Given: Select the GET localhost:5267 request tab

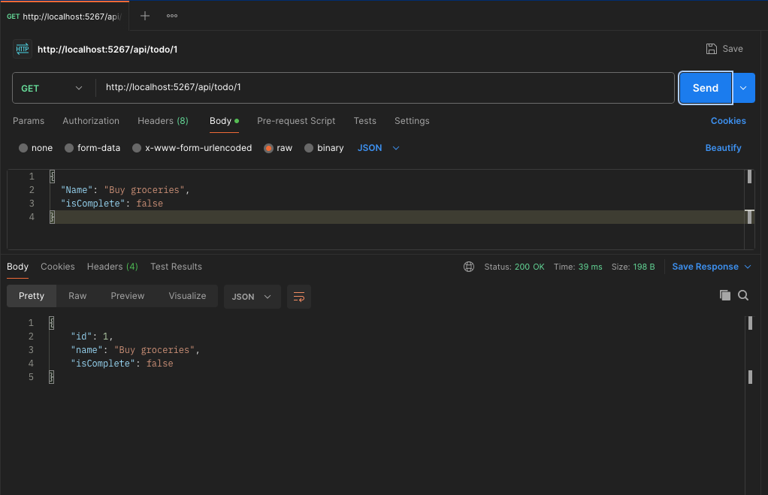Looking at the screenshot, I should (x=64, y=17).
